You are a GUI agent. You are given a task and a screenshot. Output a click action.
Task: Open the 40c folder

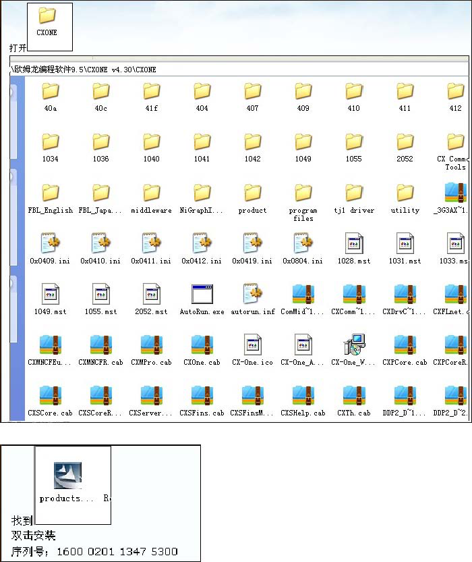101,97
